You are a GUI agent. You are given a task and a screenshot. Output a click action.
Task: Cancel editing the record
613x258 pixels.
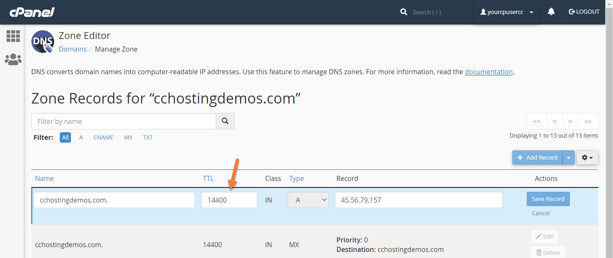[540, 213]
